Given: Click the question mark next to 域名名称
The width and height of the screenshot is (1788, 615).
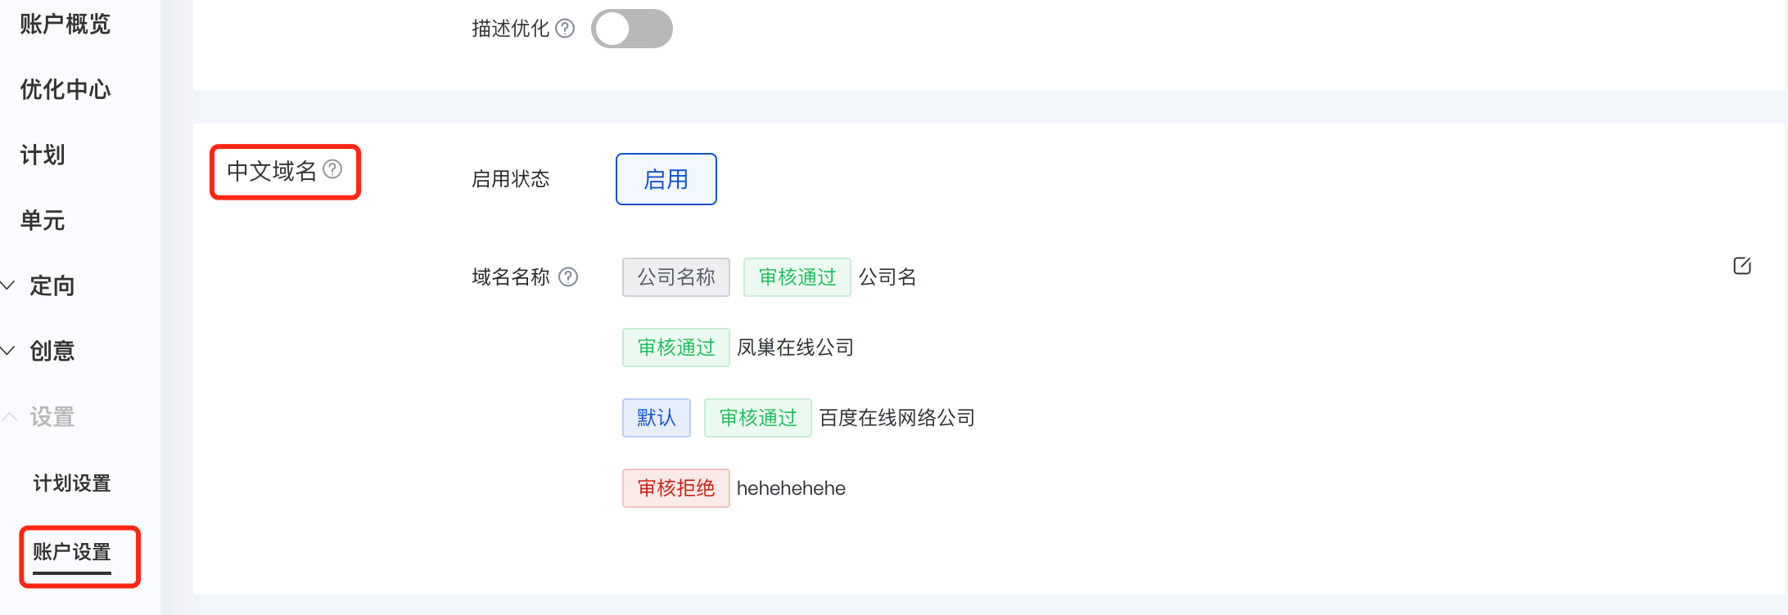Looking at the screenshot, I should (x=568, y=277).
